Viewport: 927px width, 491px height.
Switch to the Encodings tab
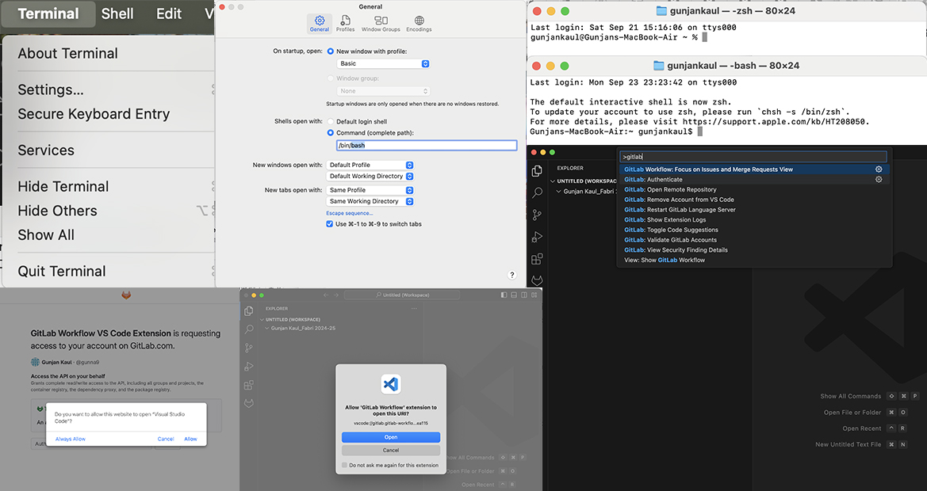[x=419, y=24]
